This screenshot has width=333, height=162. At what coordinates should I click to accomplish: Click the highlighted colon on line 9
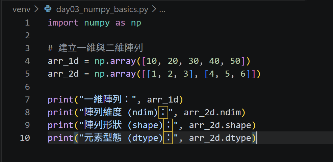[x=168, y=125]
